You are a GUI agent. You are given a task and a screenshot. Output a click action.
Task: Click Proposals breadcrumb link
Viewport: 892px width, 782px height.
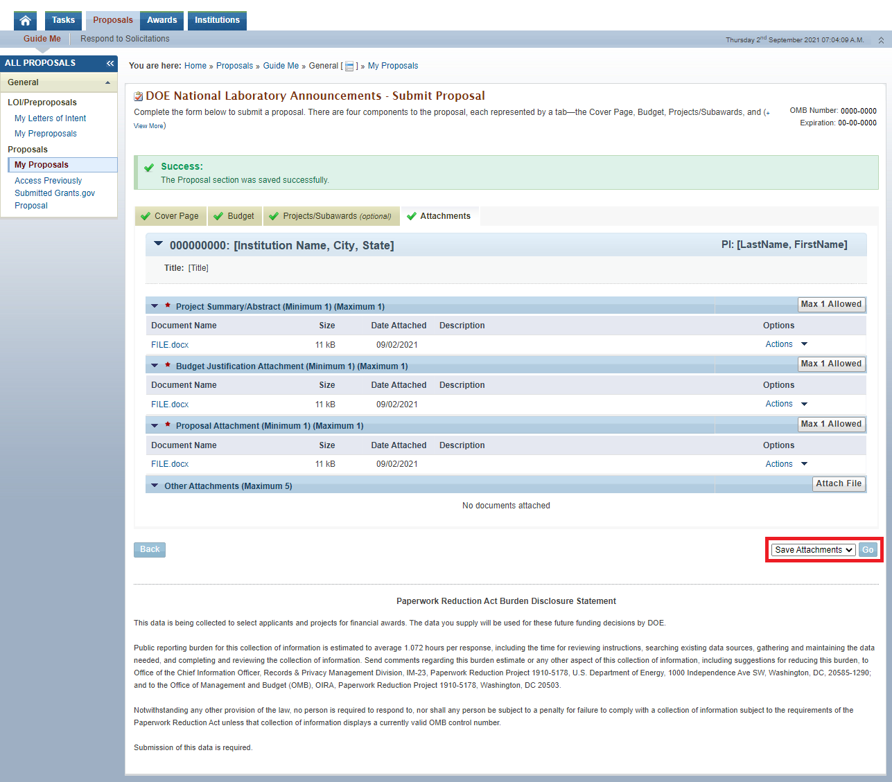[x=234, y=66]
